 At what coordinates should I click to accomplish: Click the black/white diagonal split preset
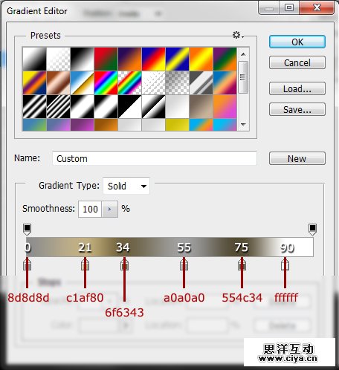tap(129, 106)
